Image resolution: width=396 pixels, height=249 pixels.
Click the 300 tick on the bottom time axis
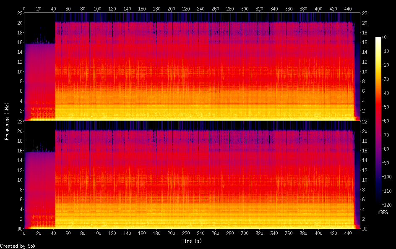[245, 233]
